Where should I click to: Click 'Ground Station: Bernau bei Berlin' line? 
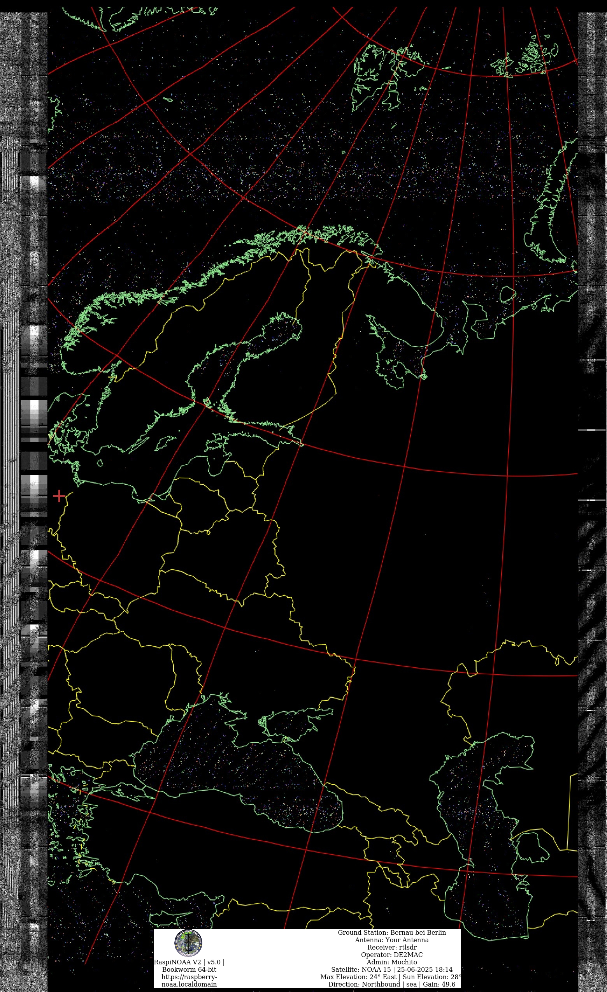392,932
